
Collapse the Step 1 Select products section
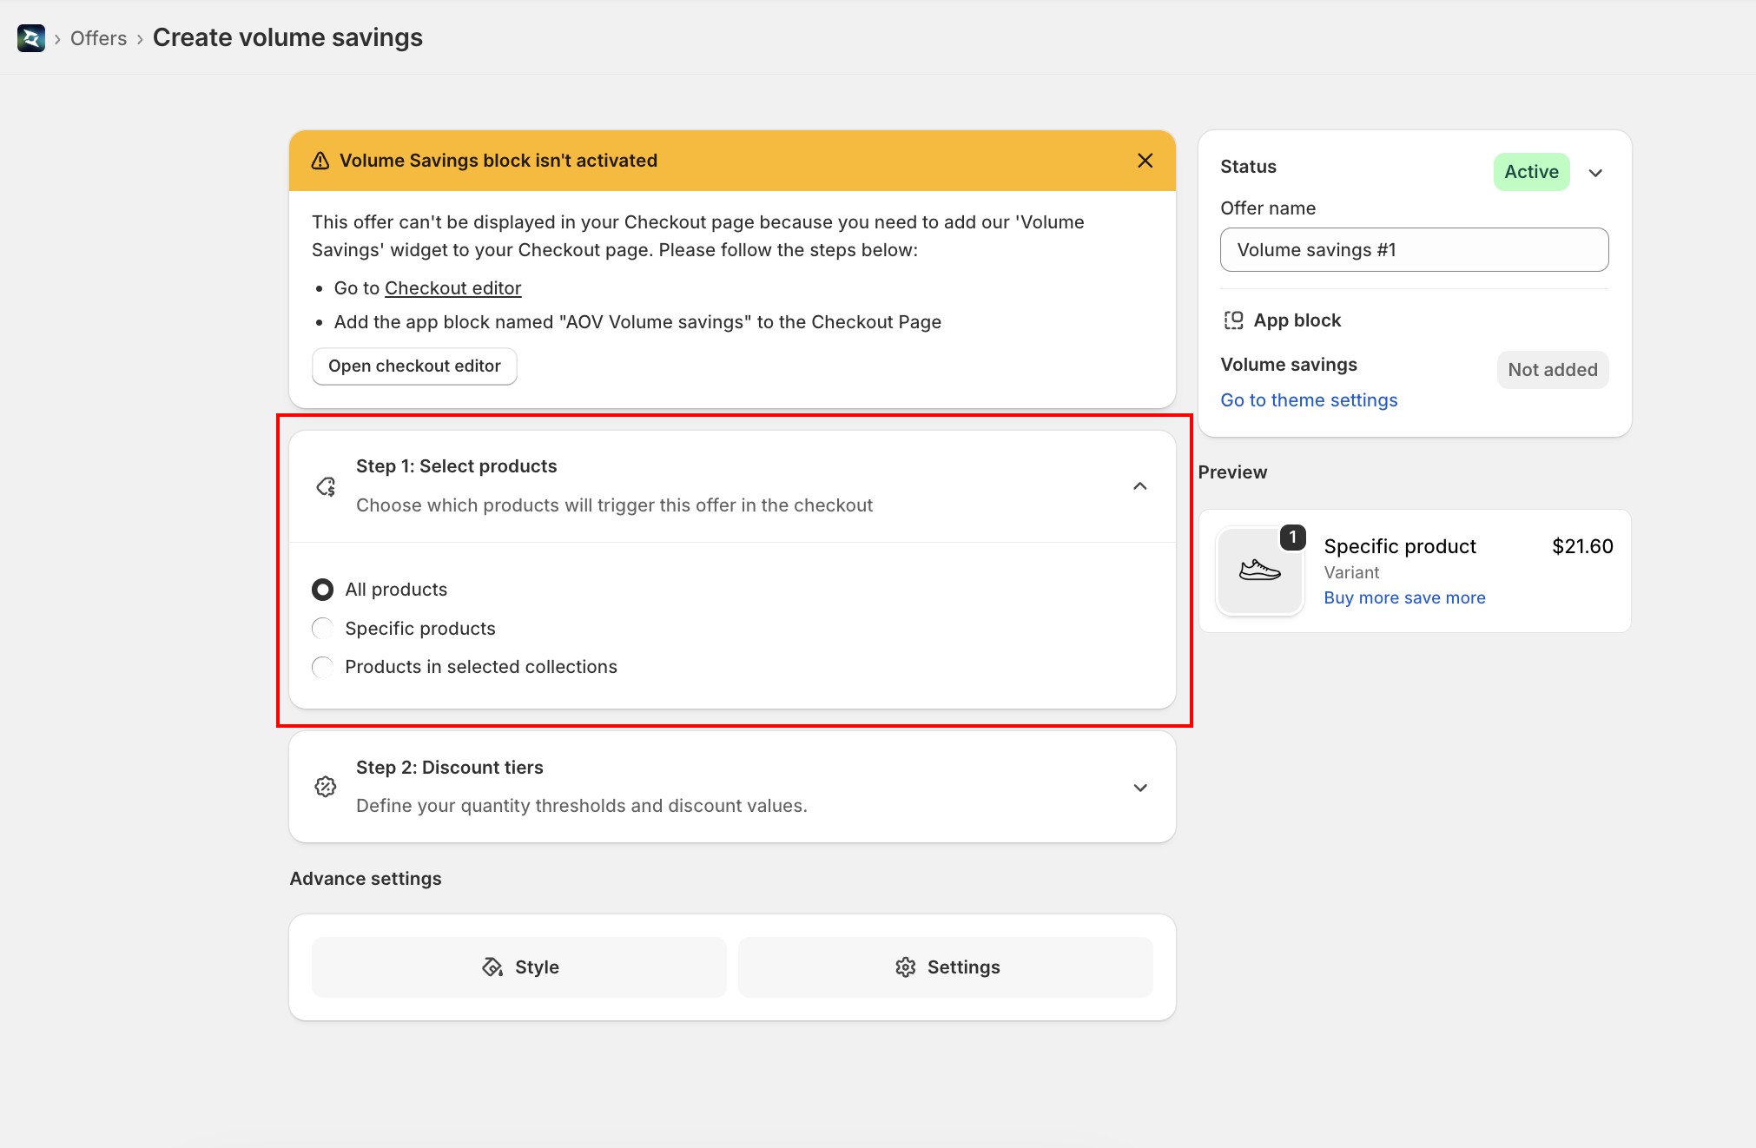(1140, 486)
